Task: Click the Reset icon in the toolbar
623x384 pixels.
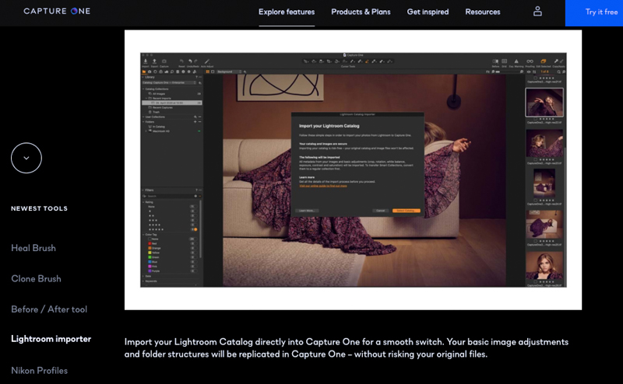Action: pos(181,61)
